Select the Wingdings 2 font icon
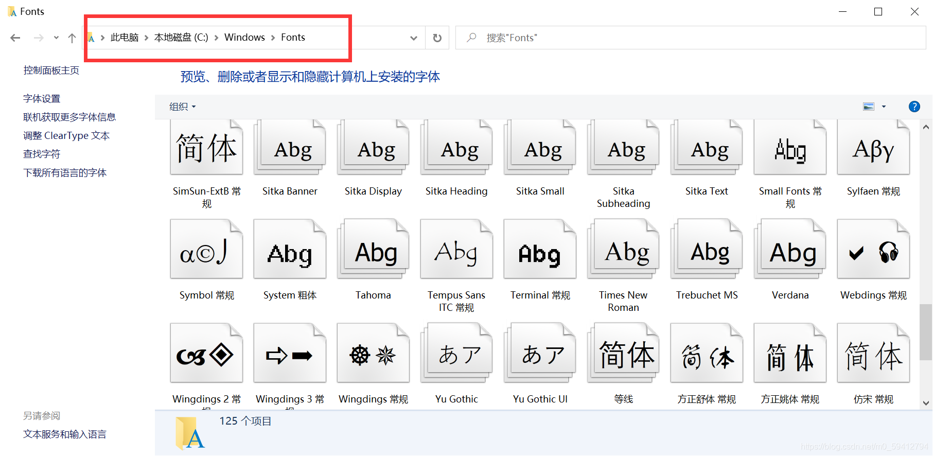This screenshot has height=456, width=933. [x=207, y=353]
